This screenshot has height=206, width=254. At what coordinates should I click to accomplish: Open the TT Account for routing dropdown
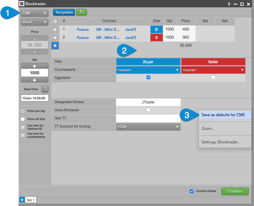click(x=148, y=127)
